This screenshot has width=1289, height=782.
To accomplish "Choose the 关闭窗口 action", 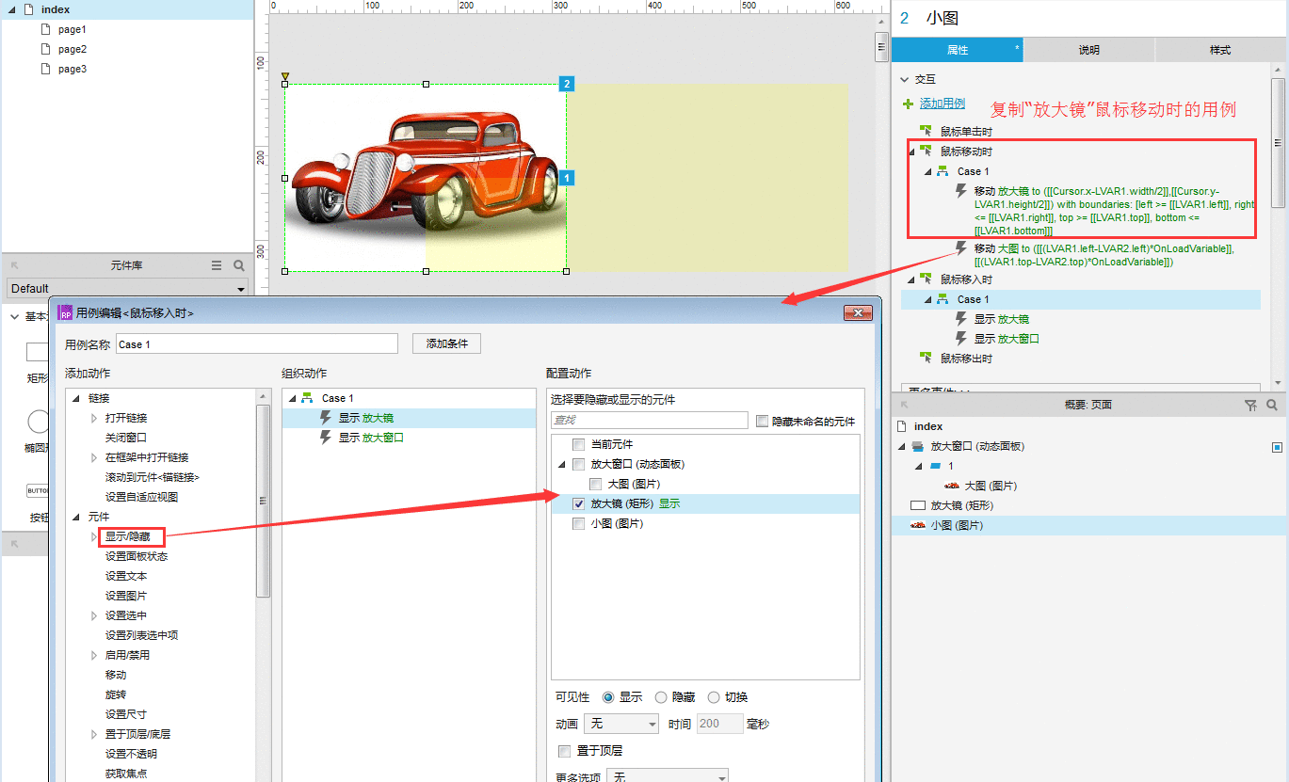I will click(126, 438).
